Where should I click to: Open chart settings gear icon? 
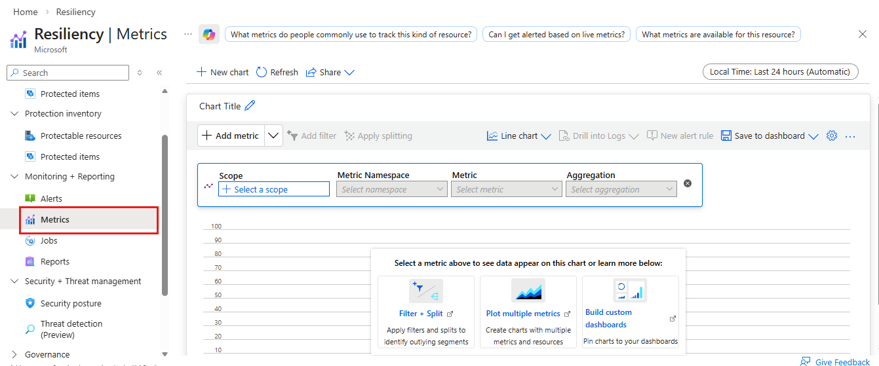pos(832,136)
